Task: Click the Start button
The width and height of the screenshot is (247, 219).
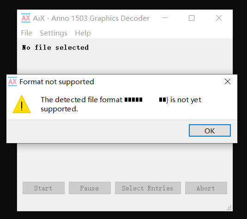Action: point(44,188)
